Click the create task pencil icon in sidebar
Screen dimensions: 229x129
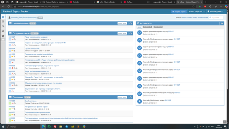click(3, 26)
